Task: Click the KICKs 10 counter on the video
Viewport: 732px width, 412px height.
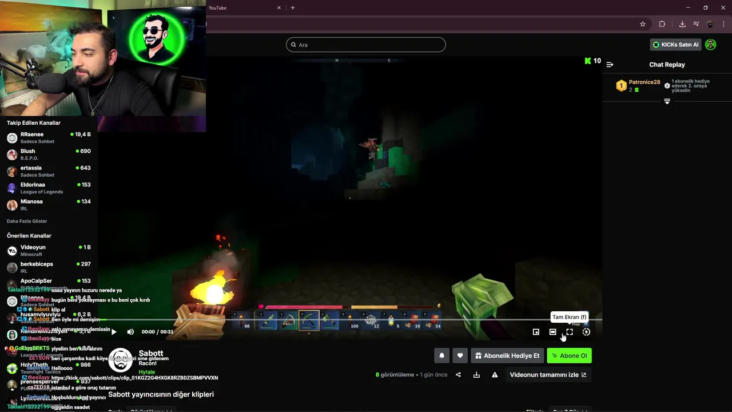Action: pos(592,61)
